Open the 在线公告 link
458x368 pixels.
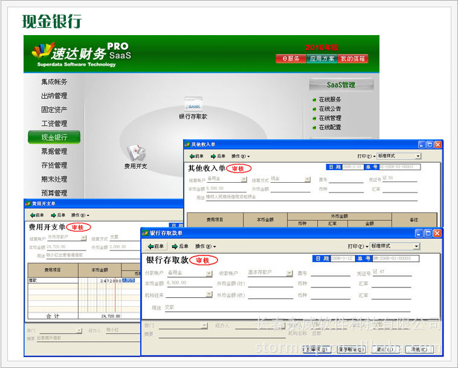[330, 109]
